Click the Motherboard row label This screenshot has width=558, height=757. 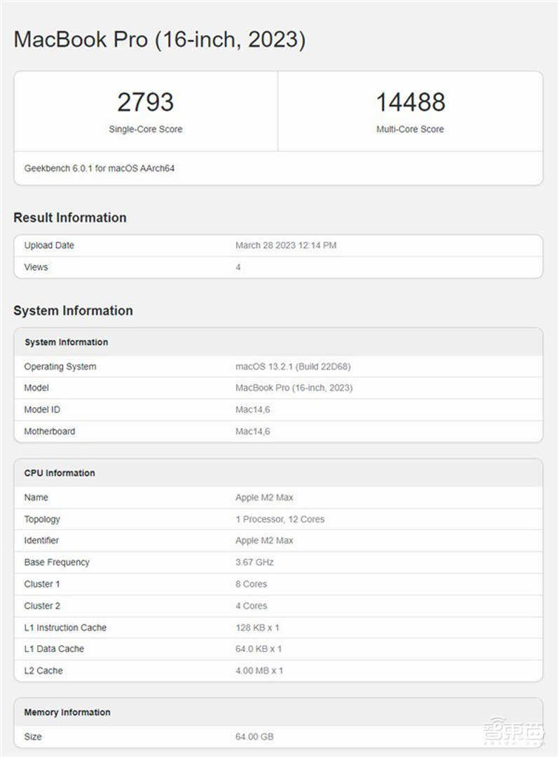(49, 431)
